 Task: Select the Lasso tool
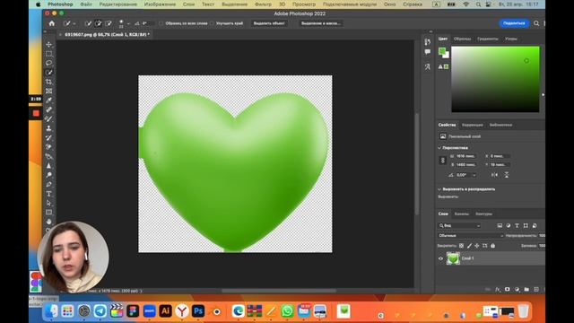48,63
